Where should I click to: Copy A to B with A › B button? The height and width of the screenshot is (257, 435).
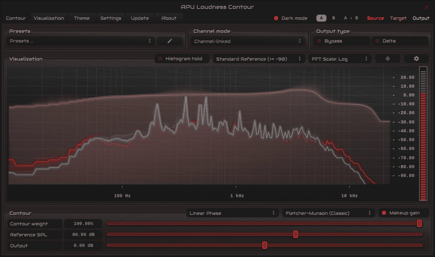tap(351, 18)
